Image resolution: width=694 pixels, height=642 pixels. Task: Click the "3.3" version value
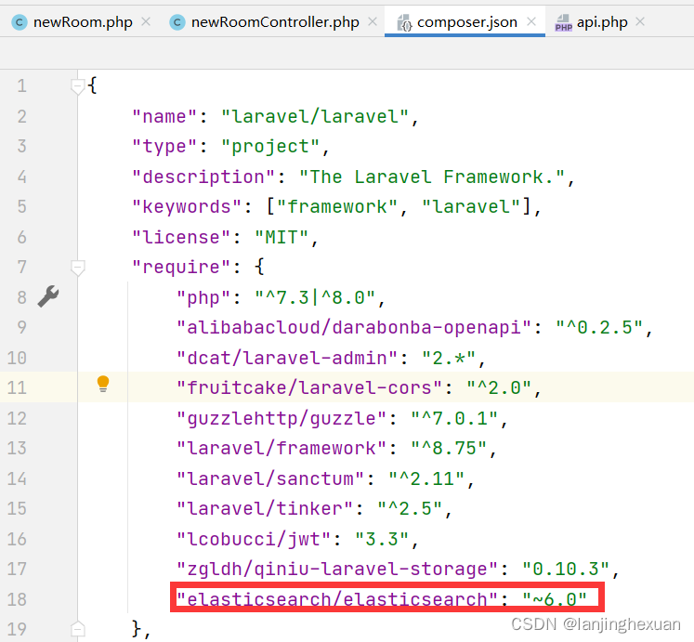382,539
